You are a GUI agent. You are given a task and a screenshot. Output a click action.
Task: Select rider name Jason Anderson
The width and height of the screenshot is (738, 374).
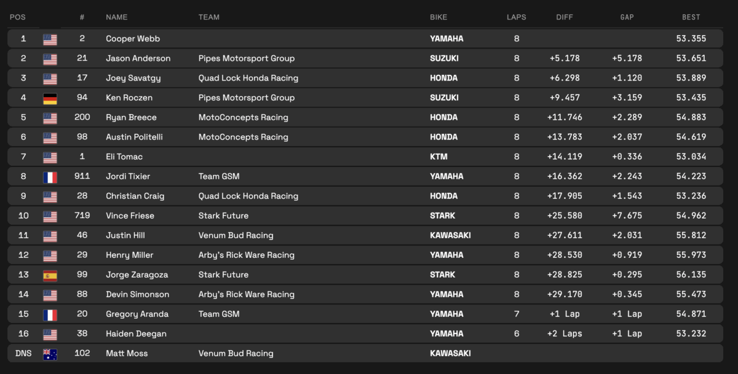pos(138,58)
